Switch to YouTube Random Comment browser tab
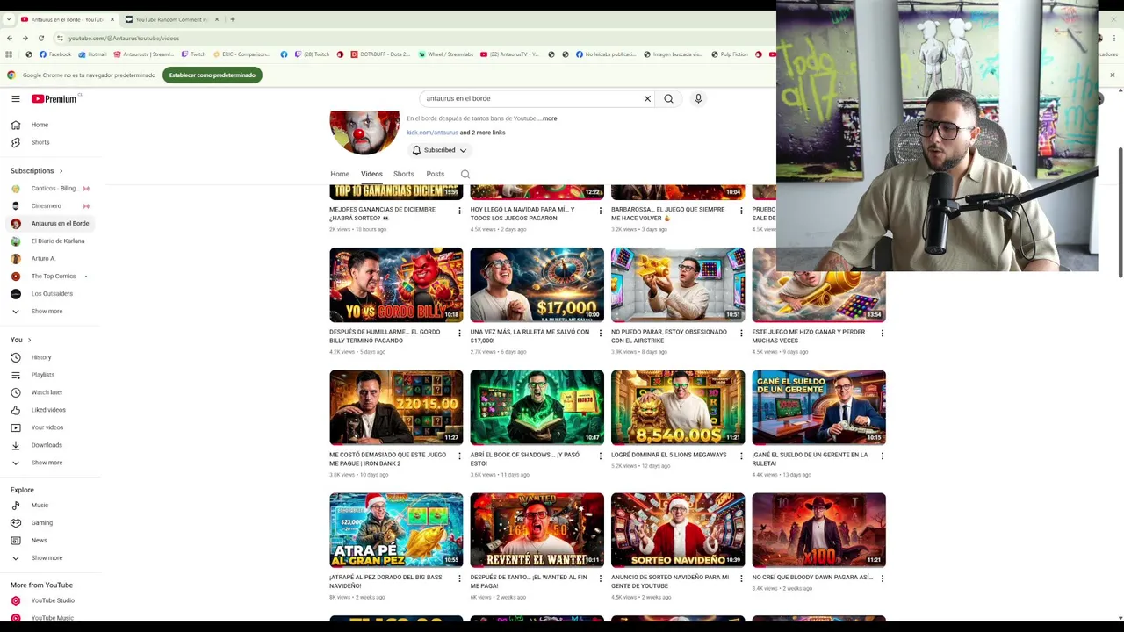The width and height of the screenshot is (1124, 632). (172, 19)
